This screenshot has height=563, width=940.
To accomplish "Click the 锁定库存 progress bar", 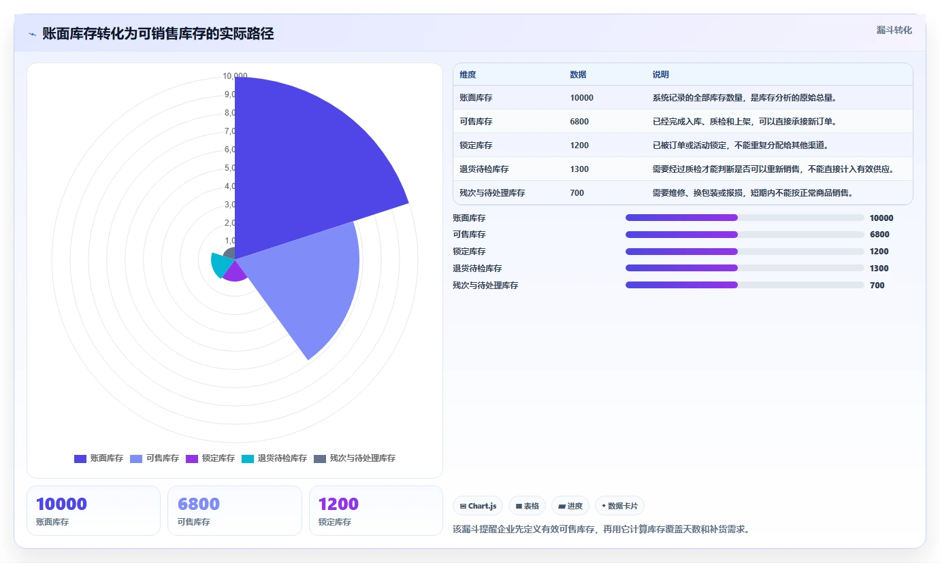I will [745, 252].
